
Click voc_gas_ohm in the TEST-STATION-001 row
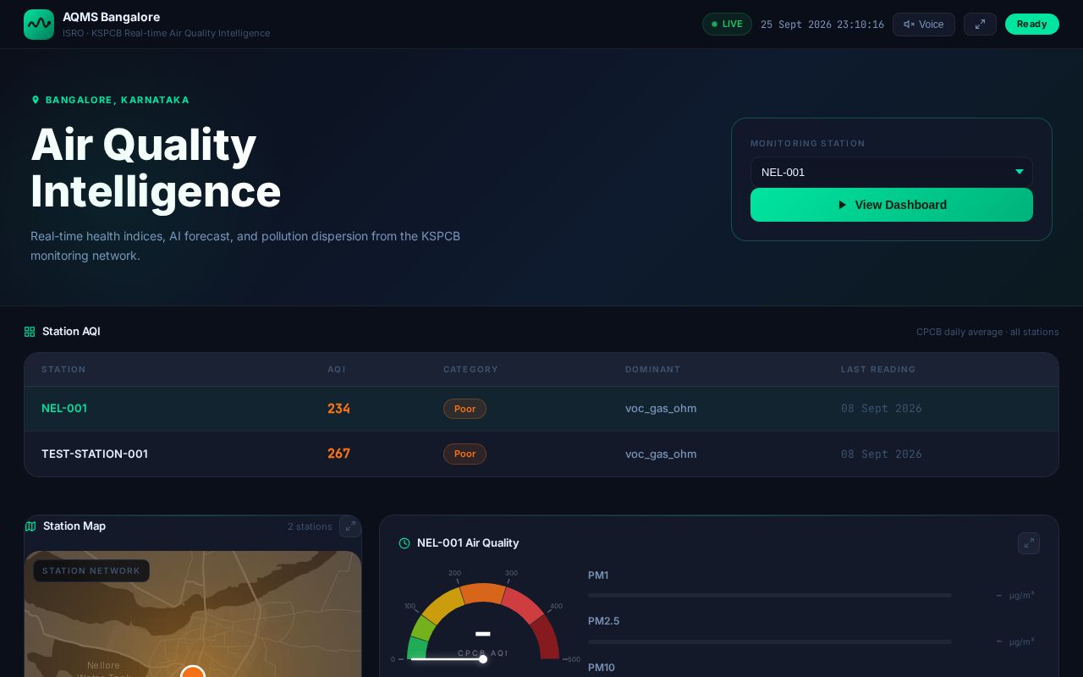coord(661,454)
